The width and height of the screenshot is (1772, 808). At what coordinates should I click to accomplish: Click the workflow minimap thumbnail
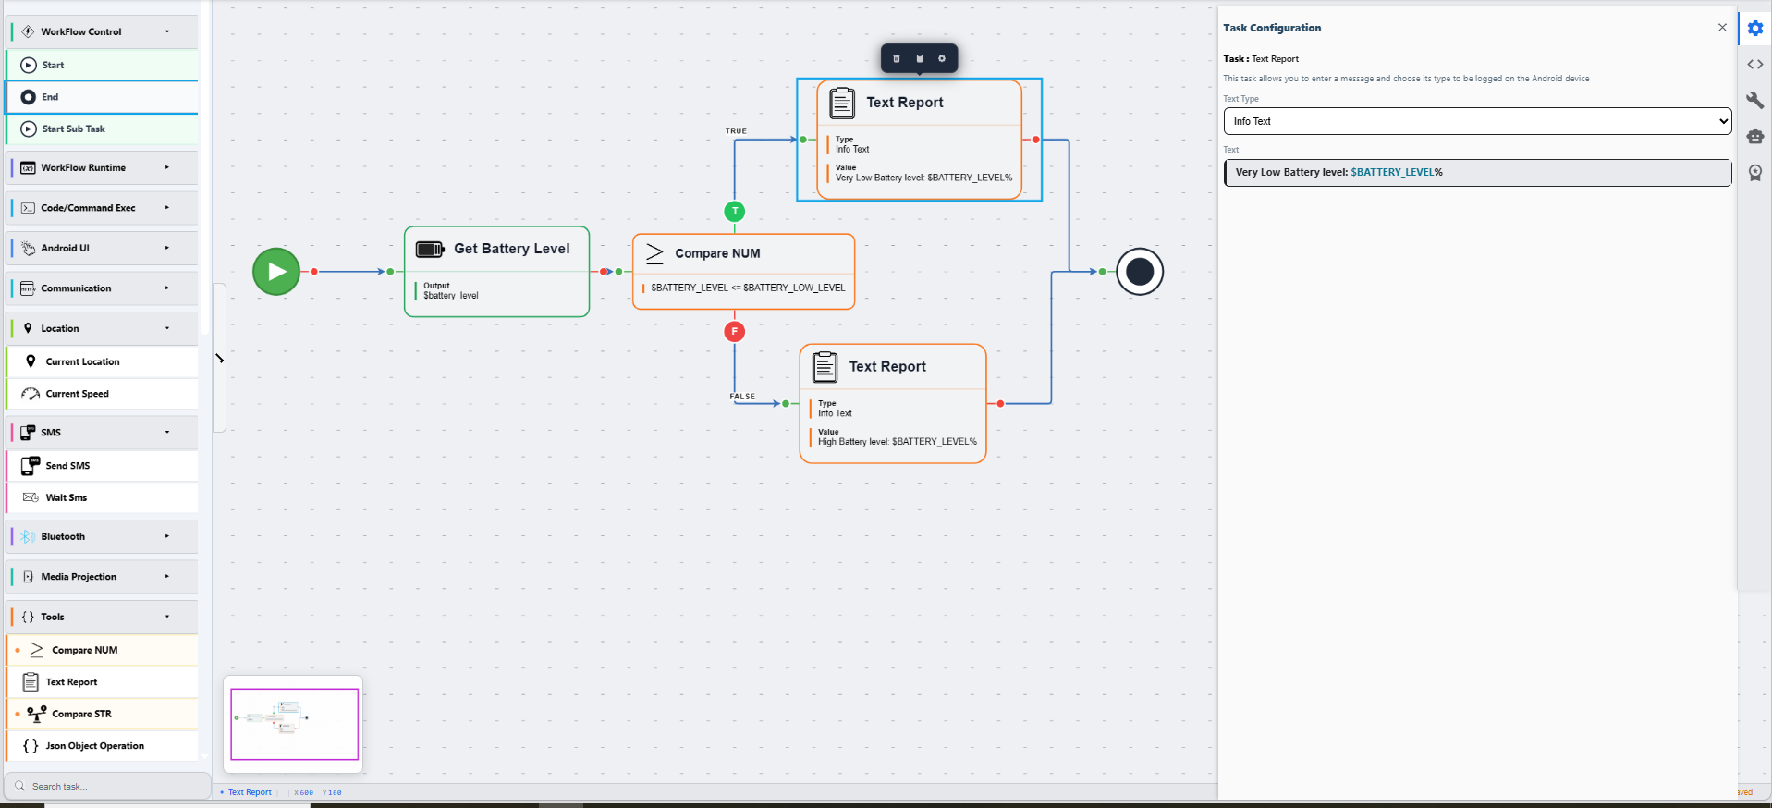294,724
